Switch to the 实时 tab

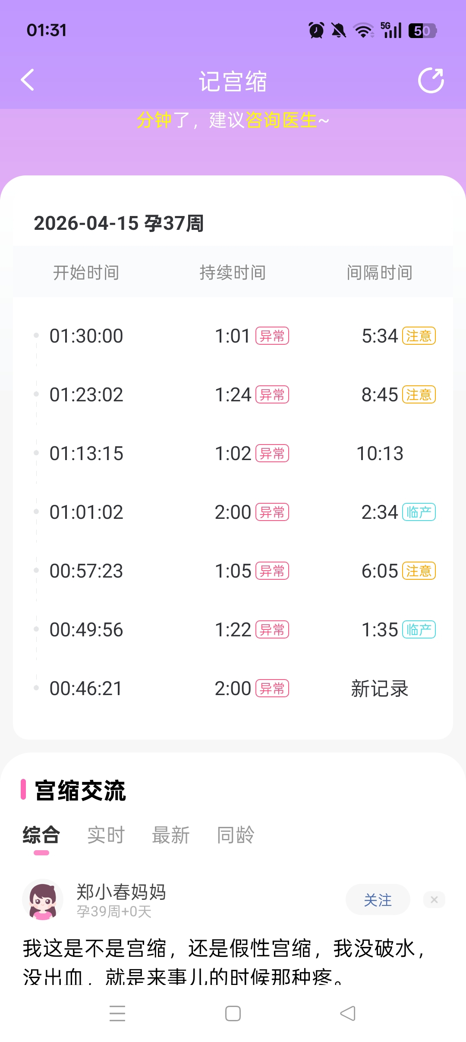coord(106,835)
